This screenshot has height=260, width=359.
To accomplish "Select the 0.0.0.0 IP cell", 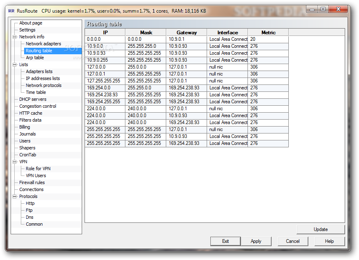I will coord(105,39).
